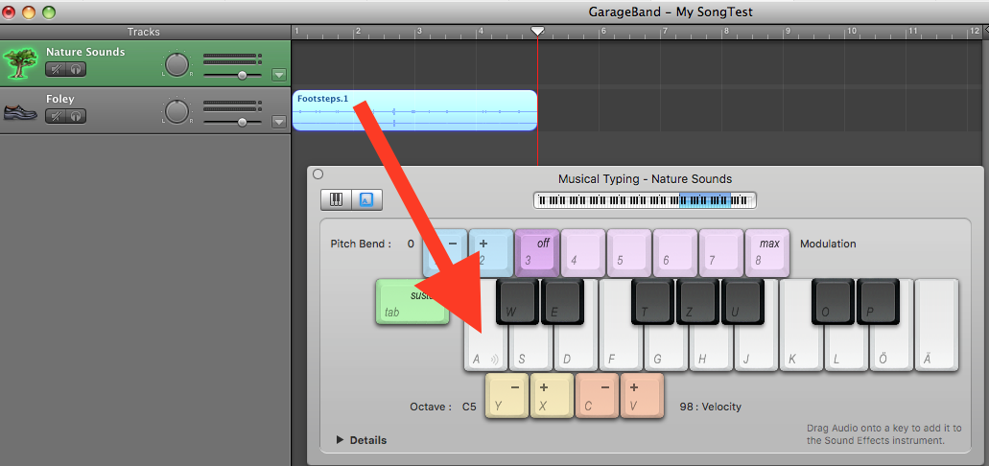
Task: Raise the octave with the X key
Action: pyautogui.click(x=553, y=395)
